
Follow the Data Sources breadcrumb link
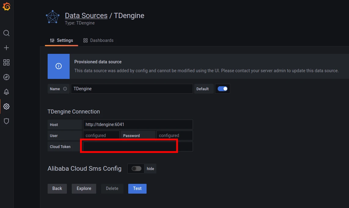click(86, 16)
